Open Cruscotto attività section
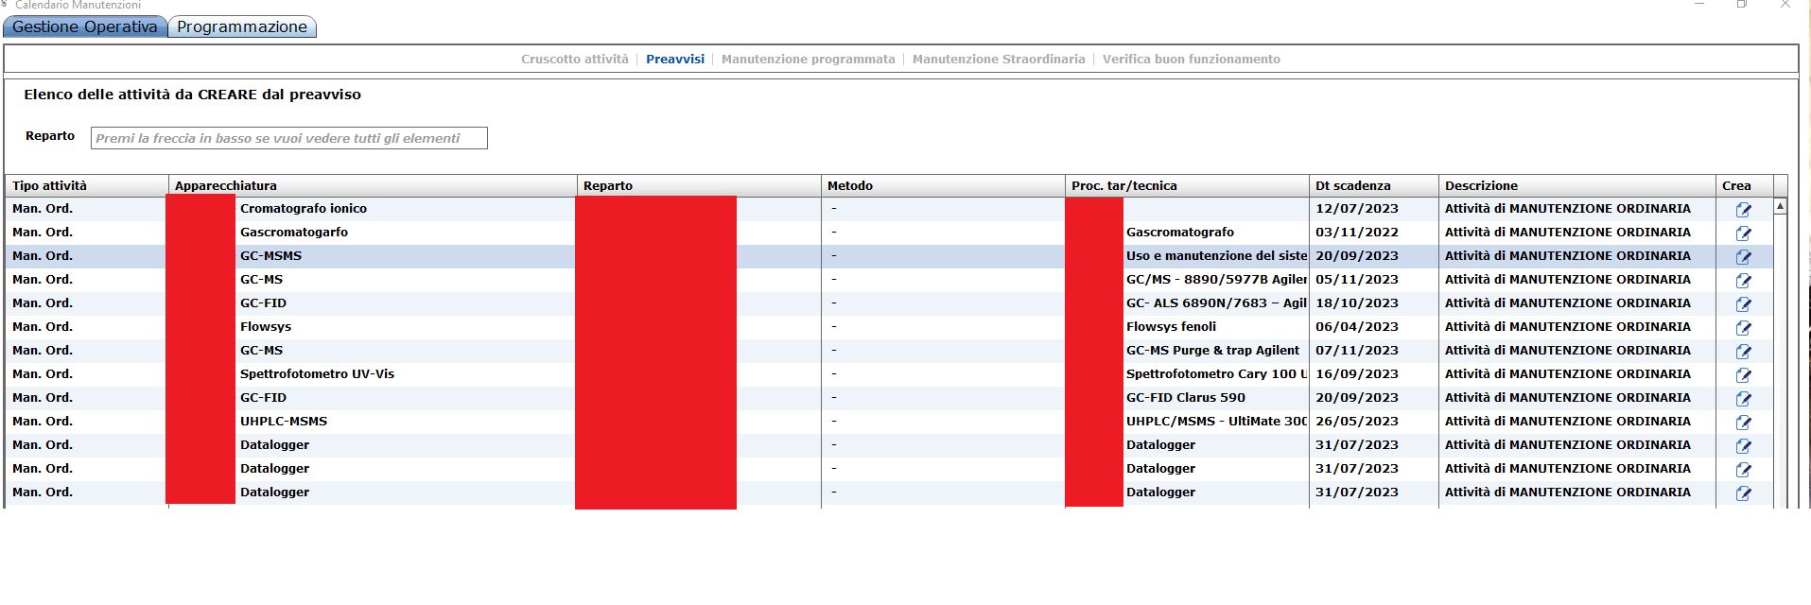This screenshot has width=1811, height=605. point(574,59)
